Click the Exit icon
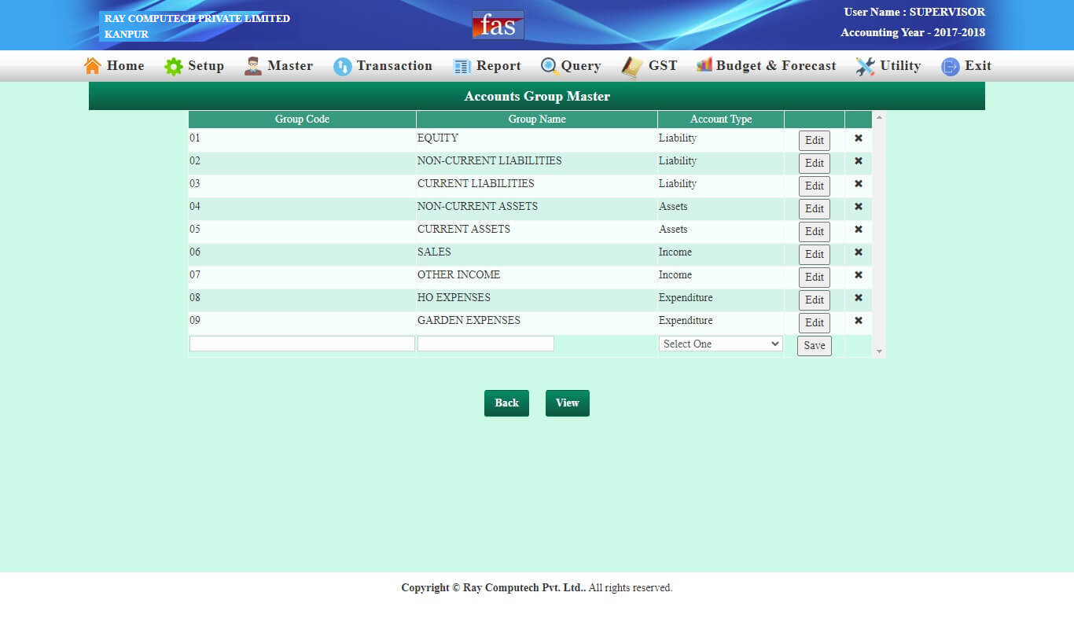Image resolution: width=1074 pixels, height=629 pixels. click(950, 67)
